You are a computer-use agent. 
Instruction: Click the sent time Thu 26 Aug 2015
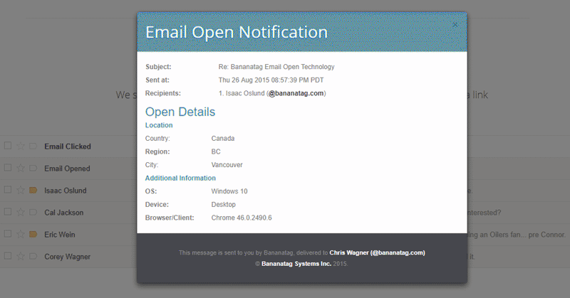[x=271, y=80]
